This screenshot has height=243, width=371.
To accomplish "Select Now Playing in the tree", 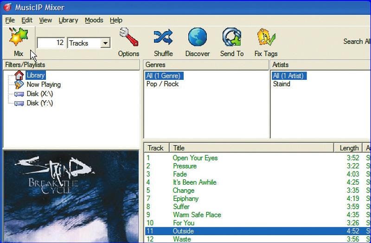I will [44, 84].
